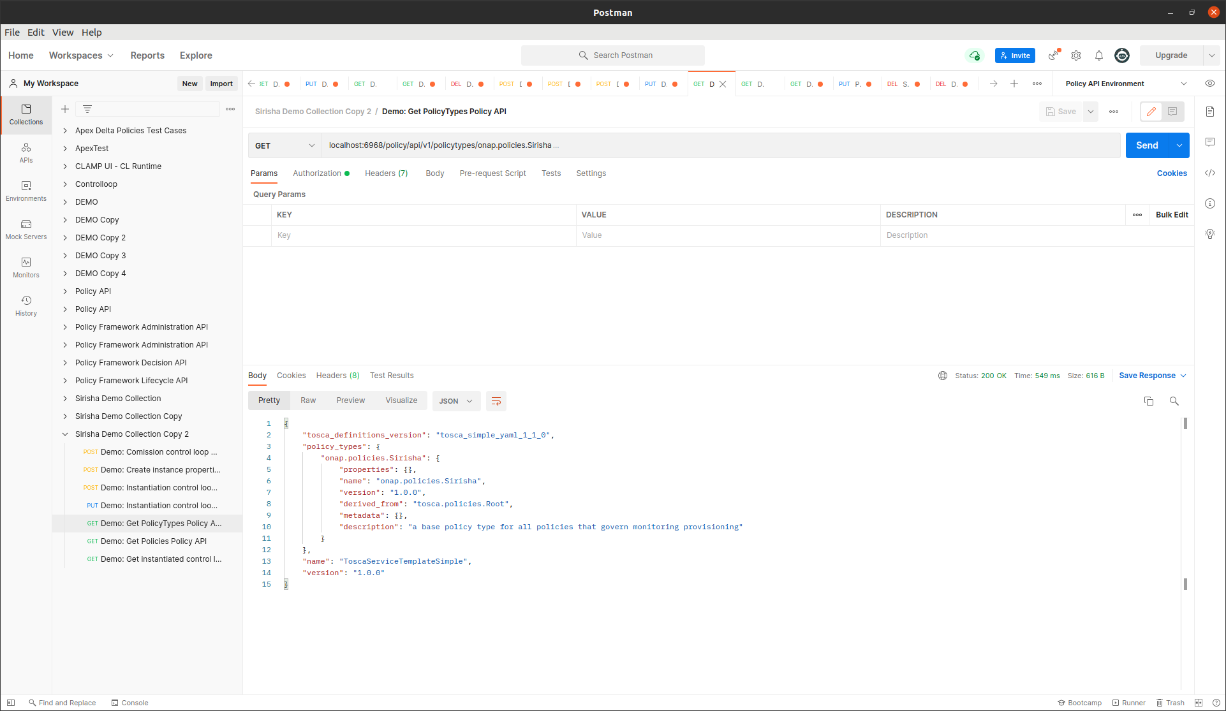Expand the Apex Delta Policies Test Cases collection
Screen dimensions: 1226x711
(131, 131)
